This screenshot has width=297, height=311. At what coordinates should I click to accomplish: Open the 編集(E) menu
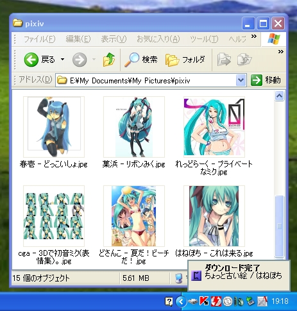tap(78, 39)
